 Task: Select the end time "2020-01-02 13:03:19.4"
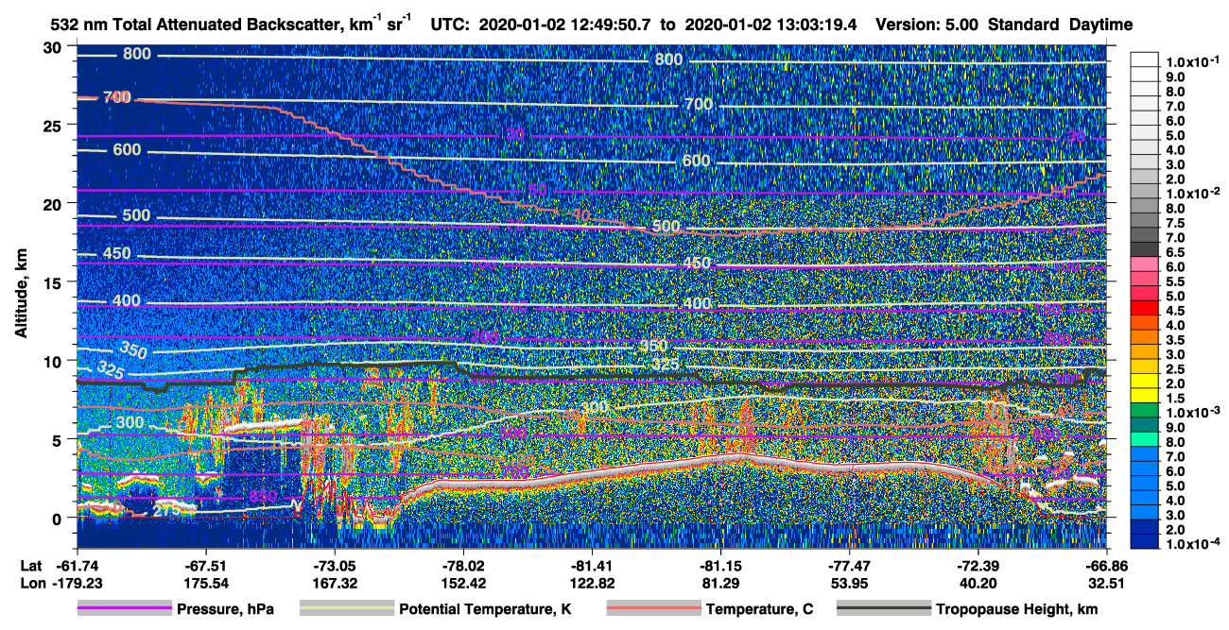769,24
